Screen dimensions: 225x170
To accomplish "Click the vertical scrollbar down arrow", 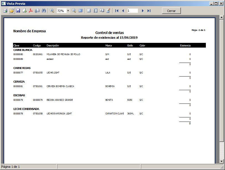I will (221, 161).
